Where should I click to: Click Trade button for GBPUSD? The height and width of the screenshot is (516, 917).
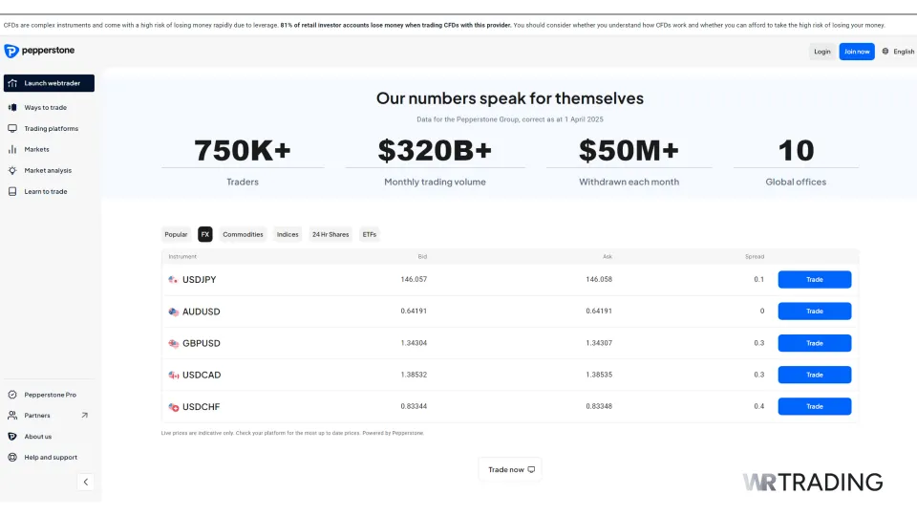[x=814, y=343]
